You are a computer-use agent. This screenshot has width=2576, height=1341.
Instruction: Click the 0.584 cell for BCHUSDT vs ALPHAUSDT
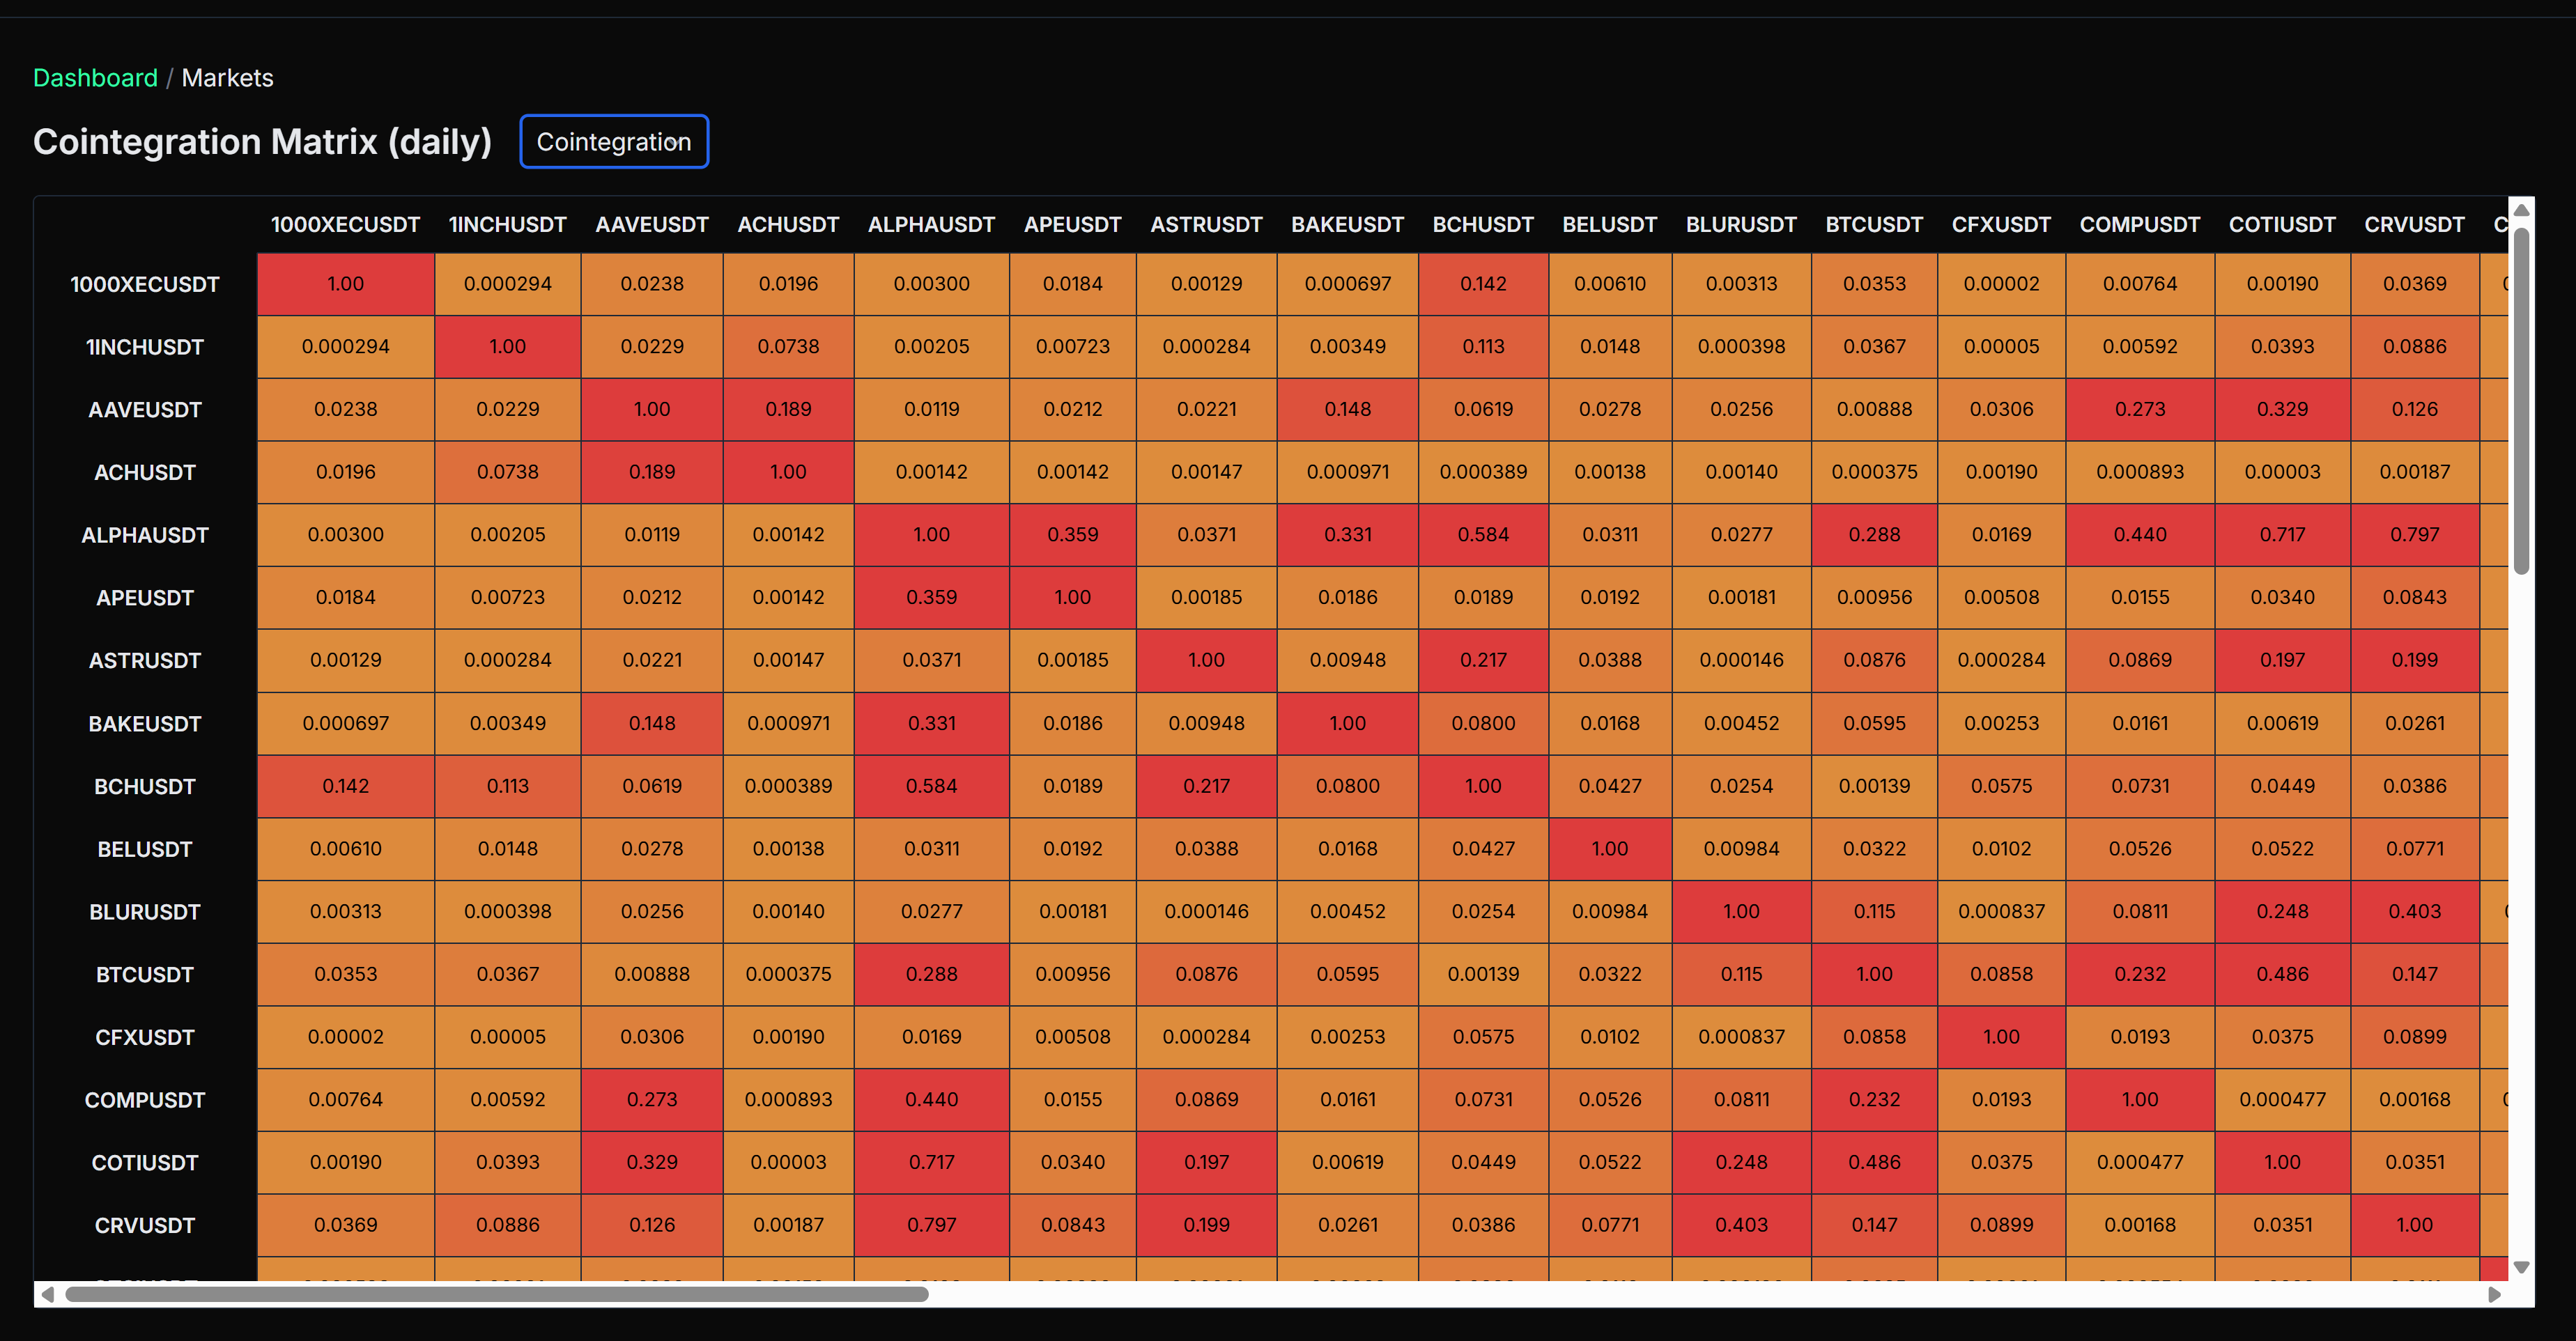point(931,786)
